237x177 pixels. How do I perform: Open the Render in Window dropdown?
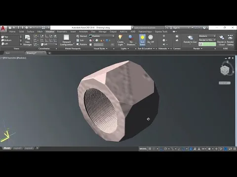(207, 40)
